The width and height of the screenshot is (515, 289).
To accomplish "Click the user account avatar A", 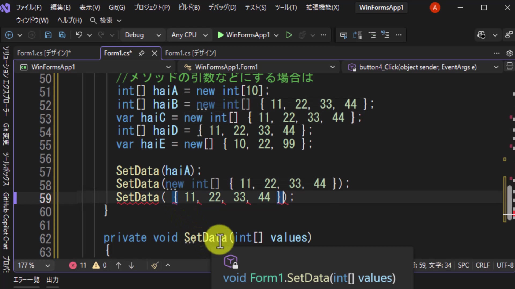I will tap(435, 8).
